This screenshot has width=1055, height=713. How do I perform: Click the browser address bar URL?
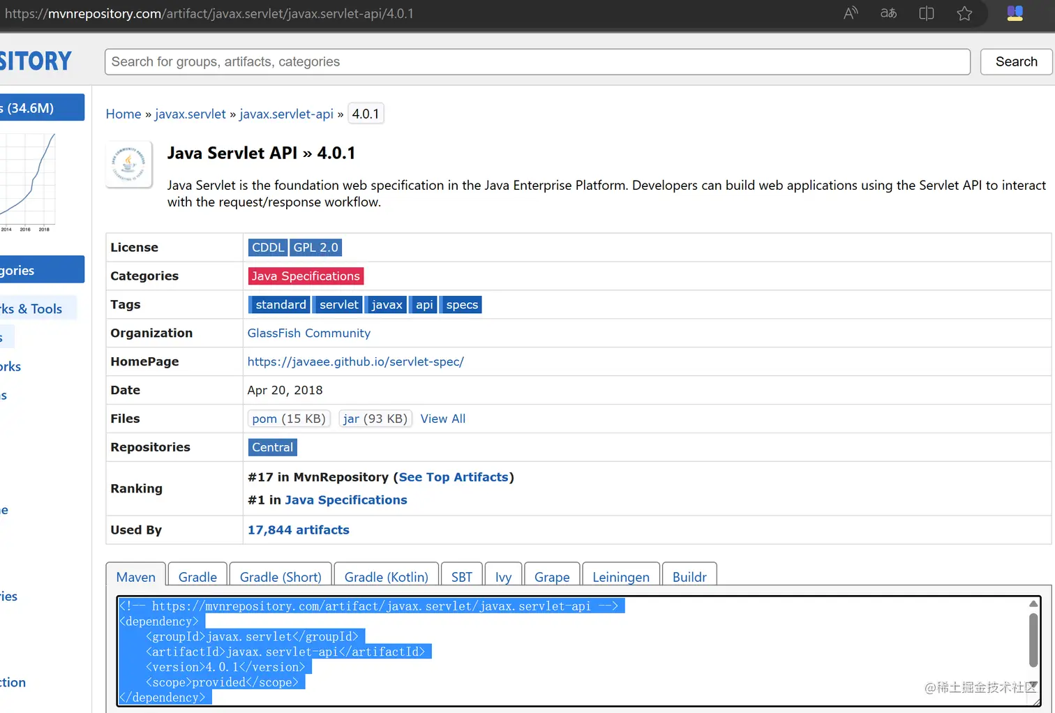(209, 13)
